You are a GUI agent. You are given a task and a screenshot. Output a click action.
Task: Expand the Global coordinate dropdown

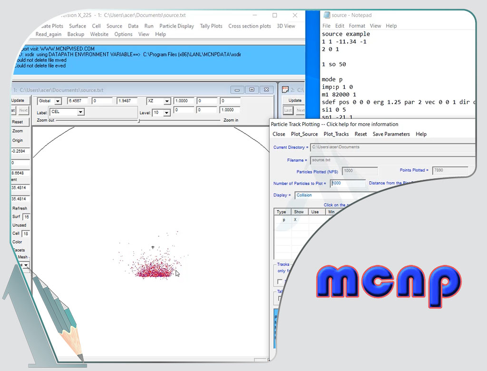[x=58, y=101]
